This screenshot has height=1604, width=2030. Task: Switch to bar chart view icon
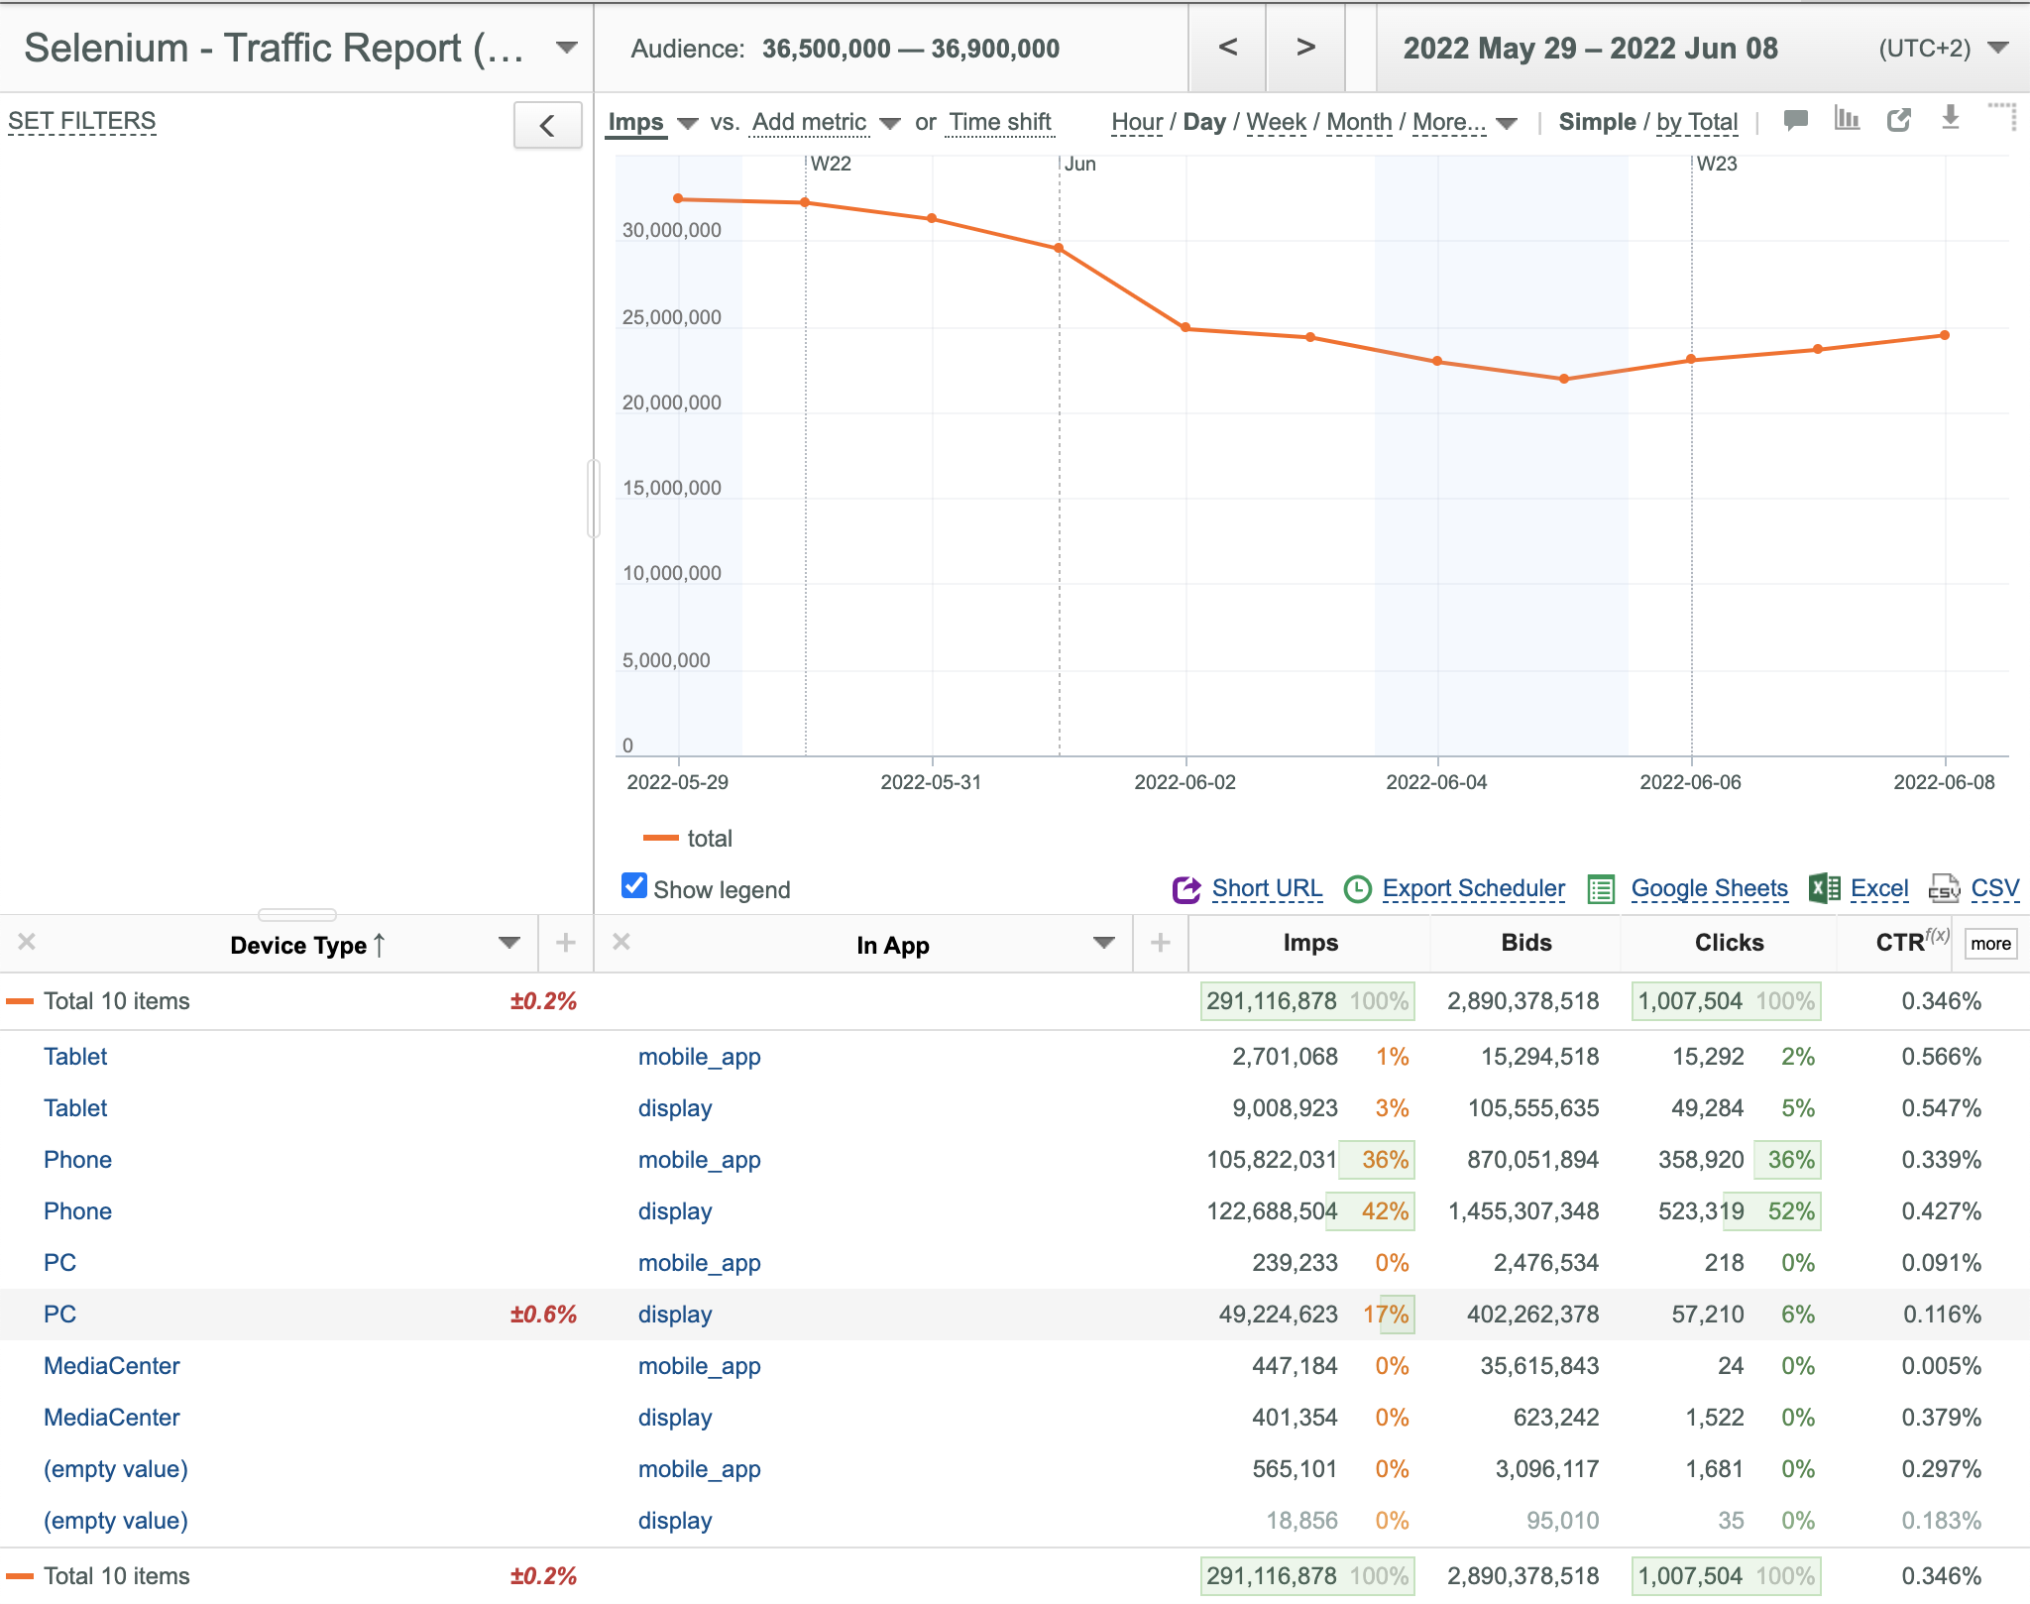click(x=1847, y=119)
